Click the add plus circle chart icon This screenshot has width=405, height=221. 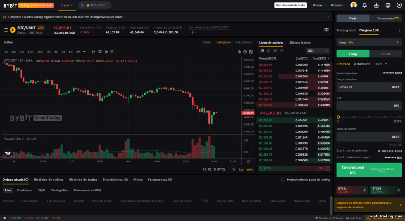[112, 52]
